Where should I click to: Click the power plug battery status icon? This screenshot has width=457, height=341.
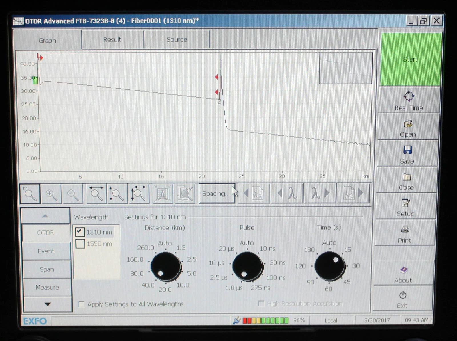pyautogui.click(x=236, y=320)
